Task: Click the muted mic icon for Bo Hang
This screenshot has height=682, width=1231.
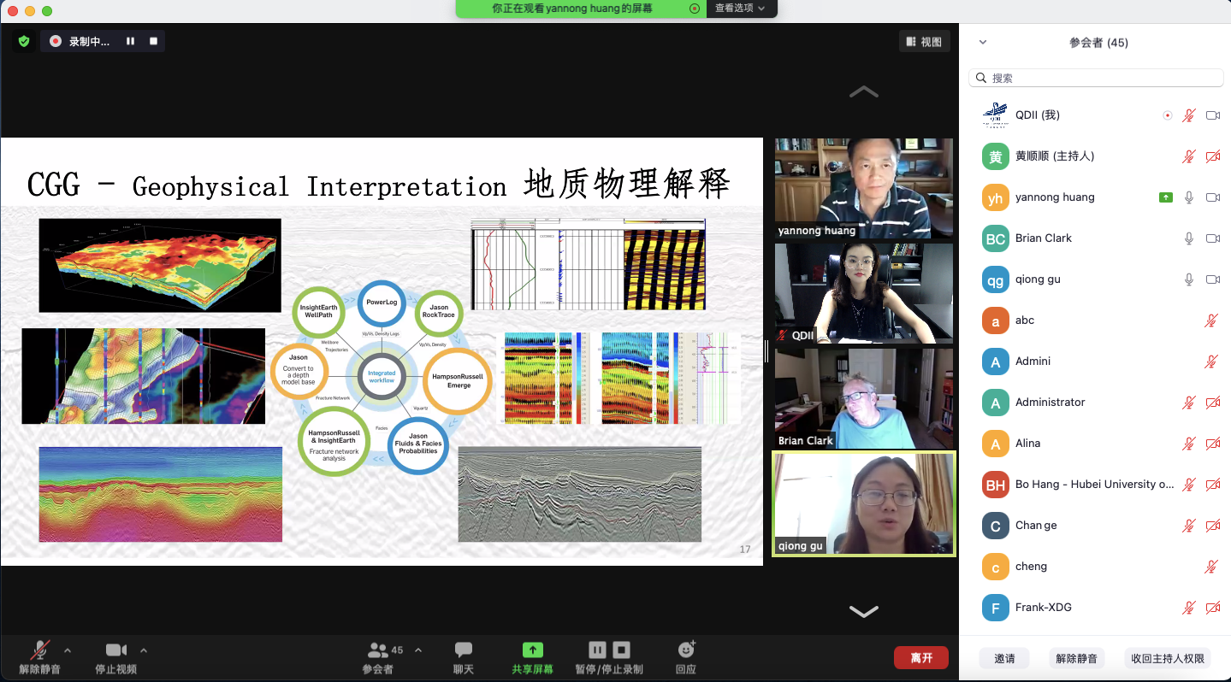Action: tap(1189, 485)
